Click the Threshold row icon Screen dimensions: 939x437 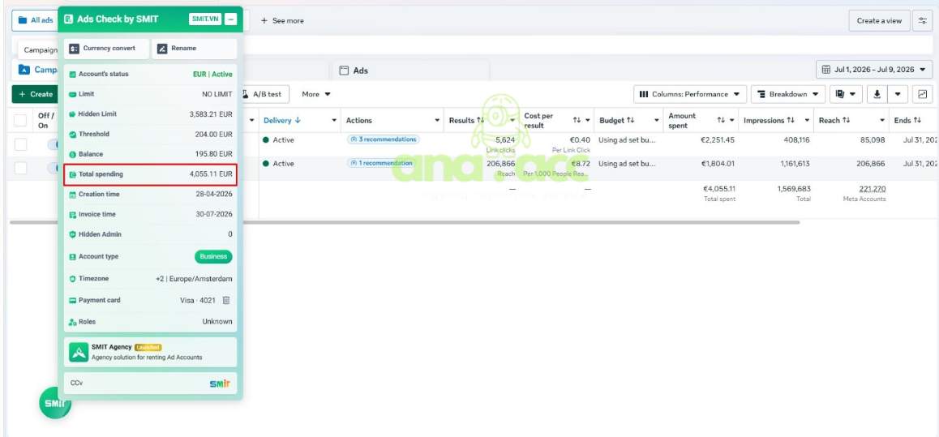point(72,134)
